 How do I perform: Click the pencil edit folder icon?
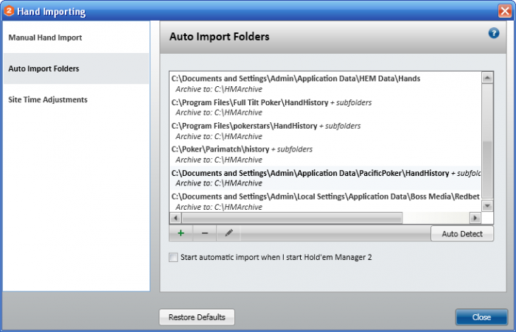(x=229, y=233)
